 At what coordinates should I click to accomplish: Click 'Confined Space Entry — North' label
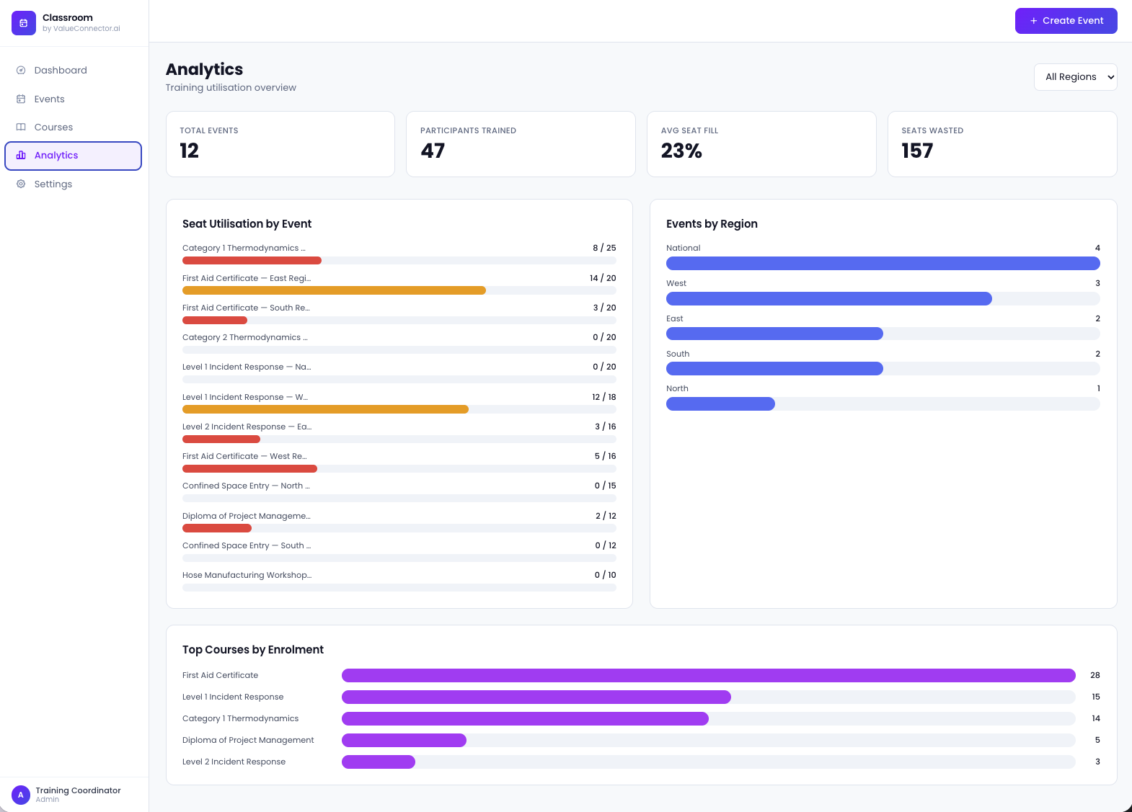pyautogui.click(x=246, y=486)
